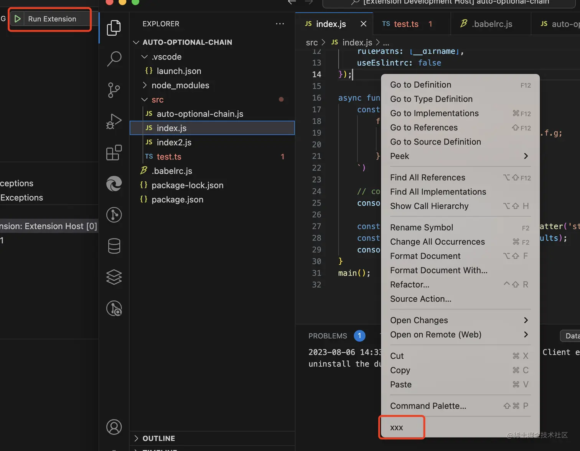Viewport: 580px width, 451px height.
Task: Open the Open on Remote (Web) submenu
Action: [460, 335]
